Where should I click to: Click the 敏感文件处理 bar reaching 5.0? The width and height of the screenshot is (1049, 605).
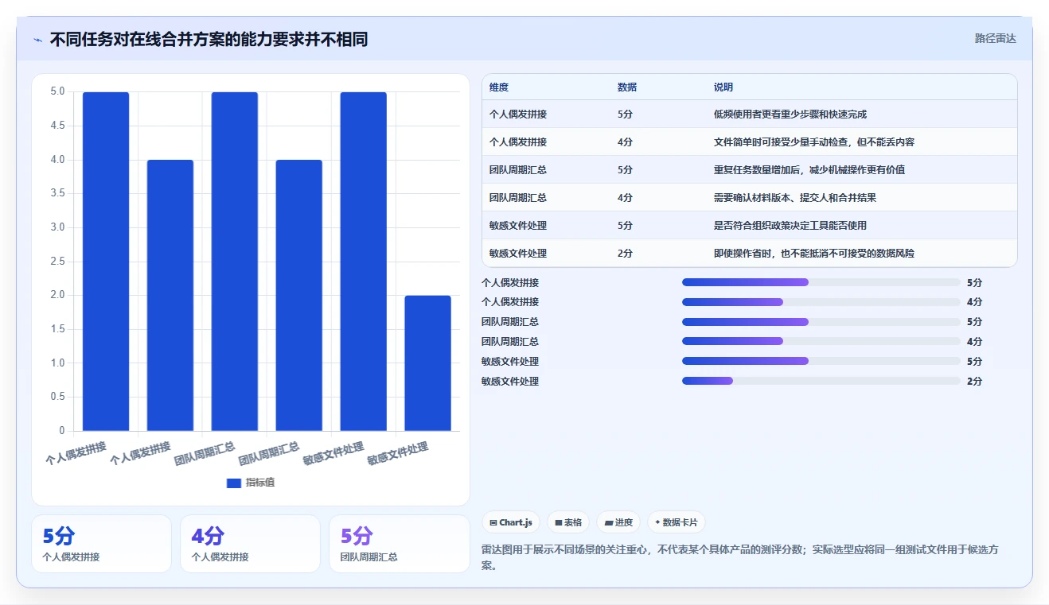tap(364, 262)
